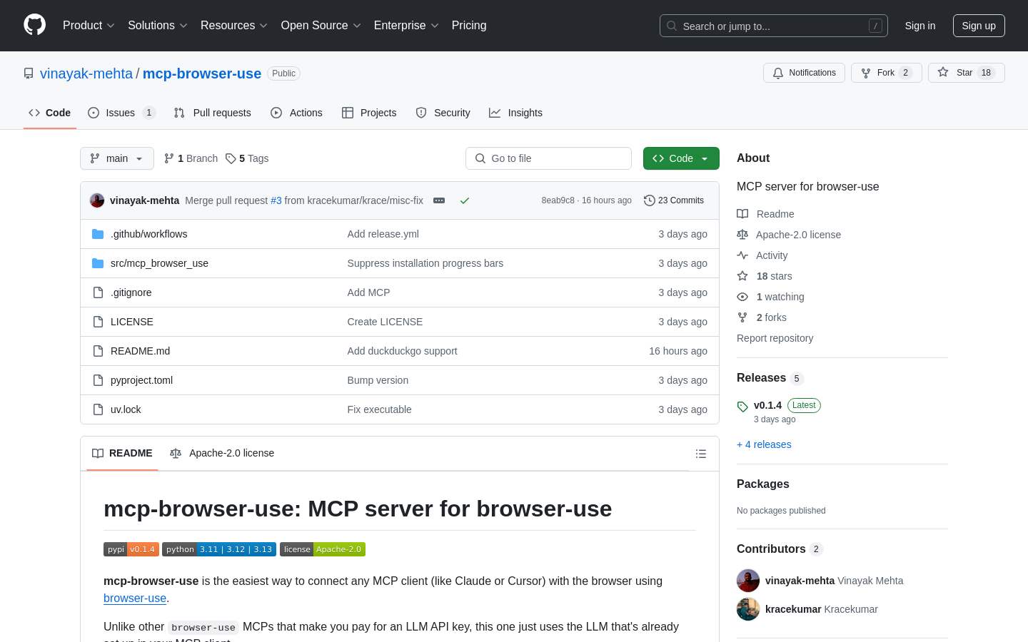Open commit 'Suppress installation progress bars'
1028x642 pixels.
tap(425, 263)
